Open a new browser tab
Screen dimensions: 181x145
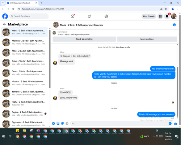tap(41, 3)
